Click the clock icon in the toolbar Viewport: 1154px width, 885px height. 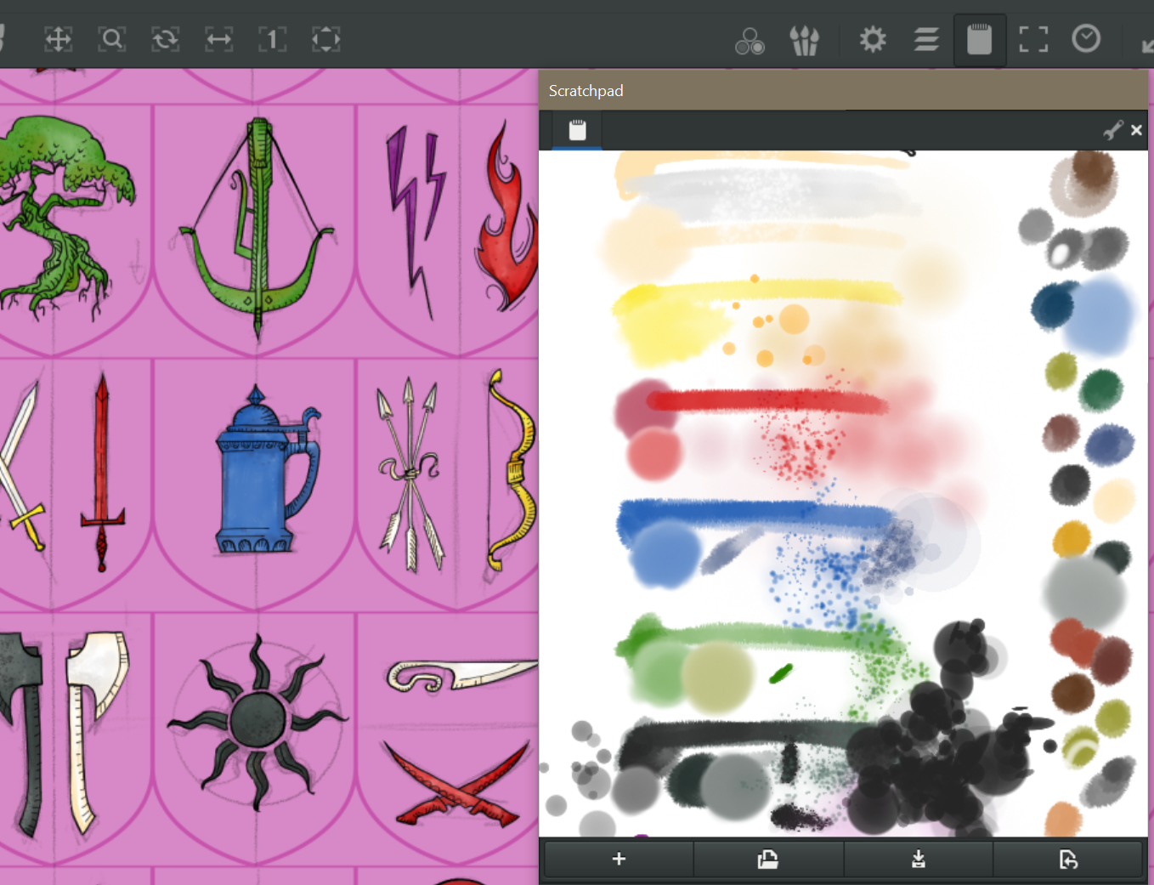click(x=1086, y=38)
